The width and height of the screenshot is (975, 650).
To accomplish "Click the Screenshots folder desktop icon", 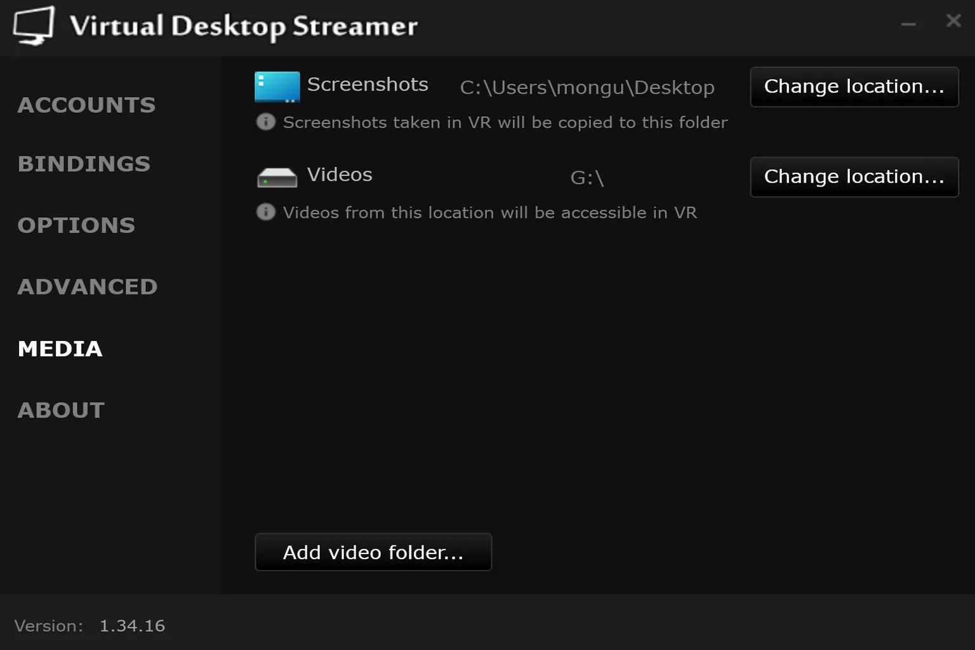I will (277, 87).
